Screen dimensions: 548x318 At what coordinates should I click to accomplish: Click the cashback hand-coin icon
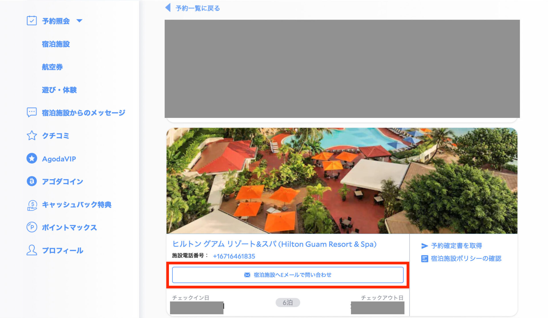[x=32, y=205]
